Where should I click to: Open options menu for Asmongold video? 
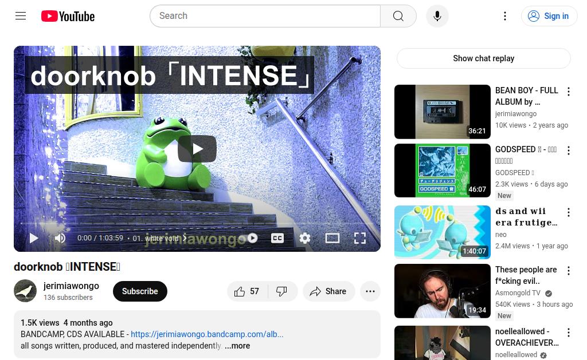coord(568,271)
